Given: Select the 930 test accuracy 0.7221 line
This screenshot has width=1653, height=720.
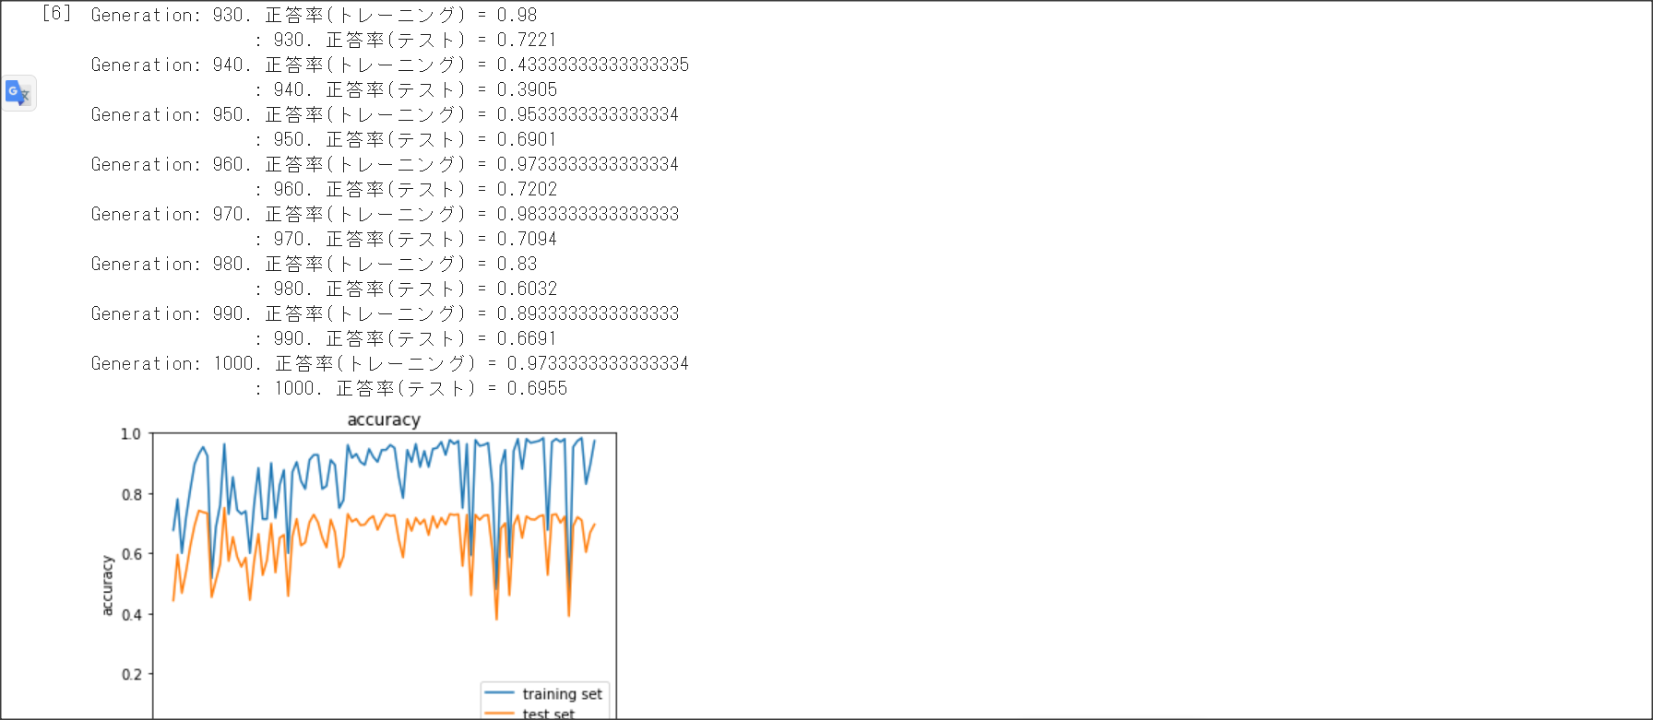Looking at the screenshot, I should [x=406, y=40].
